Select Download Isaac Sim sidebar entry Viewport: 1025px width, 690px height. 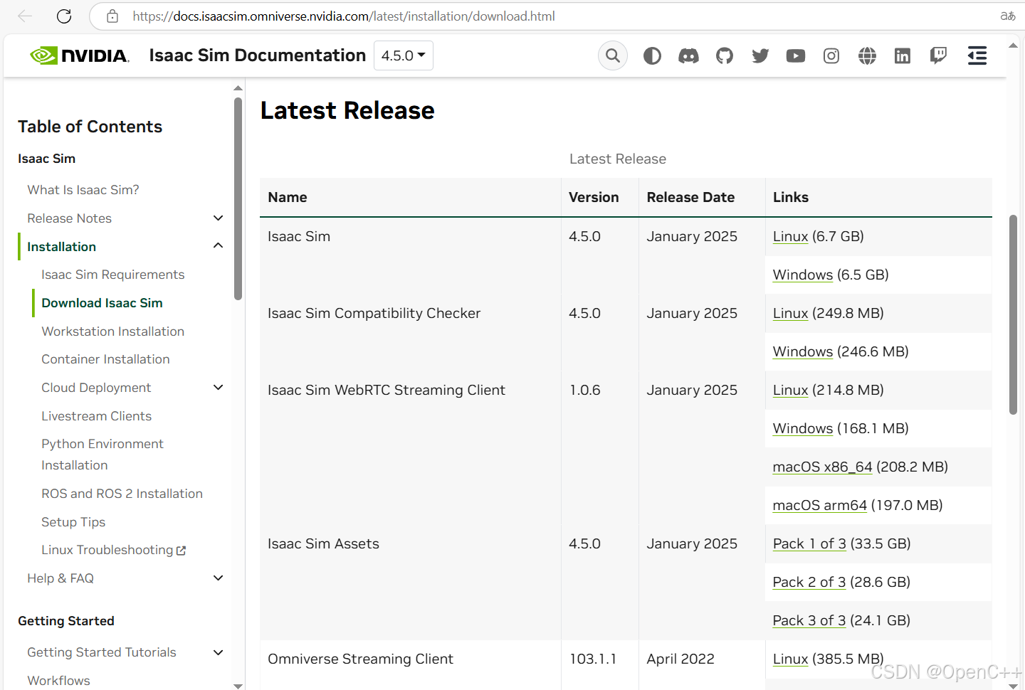[x=102, y=303]
